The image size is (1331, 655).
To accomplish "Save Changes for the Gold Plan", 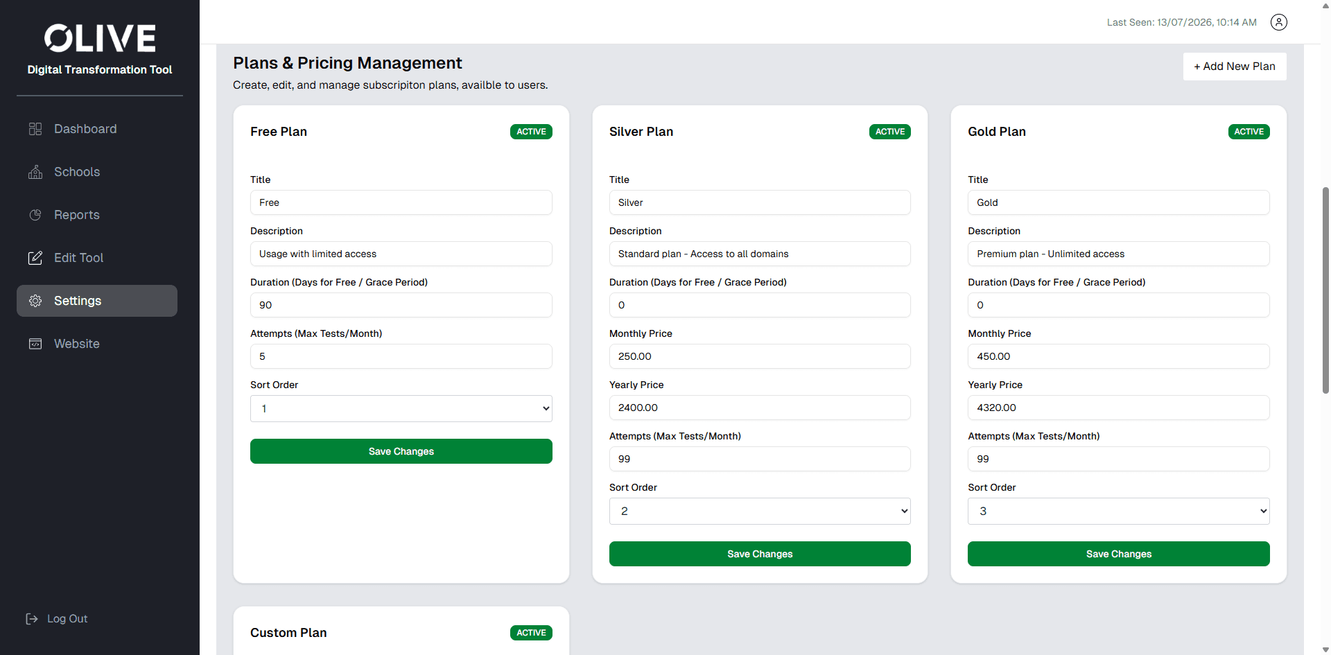I will (1119, 554).
